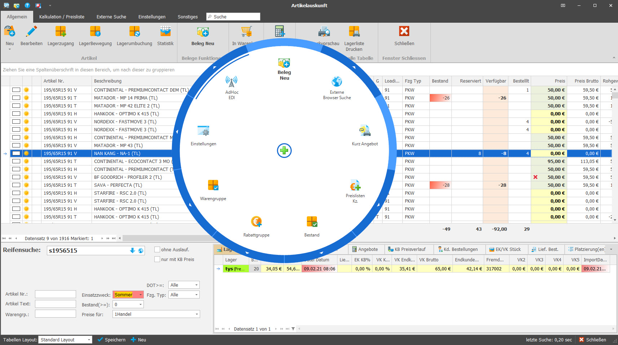This screenshot has width=618, height=345.
Task: Open the Einstellungen ribbon tab
Action: pyautogui.click(x=152, y=17)
